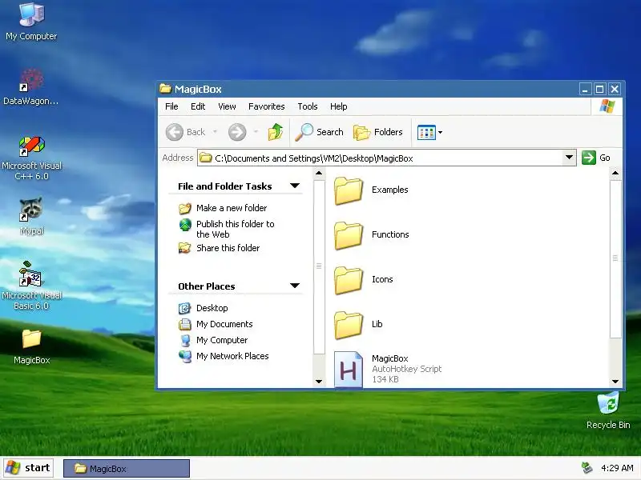641x480 pixels.
Task: Go to Desktop in Other Places
Action: point(212,308)
